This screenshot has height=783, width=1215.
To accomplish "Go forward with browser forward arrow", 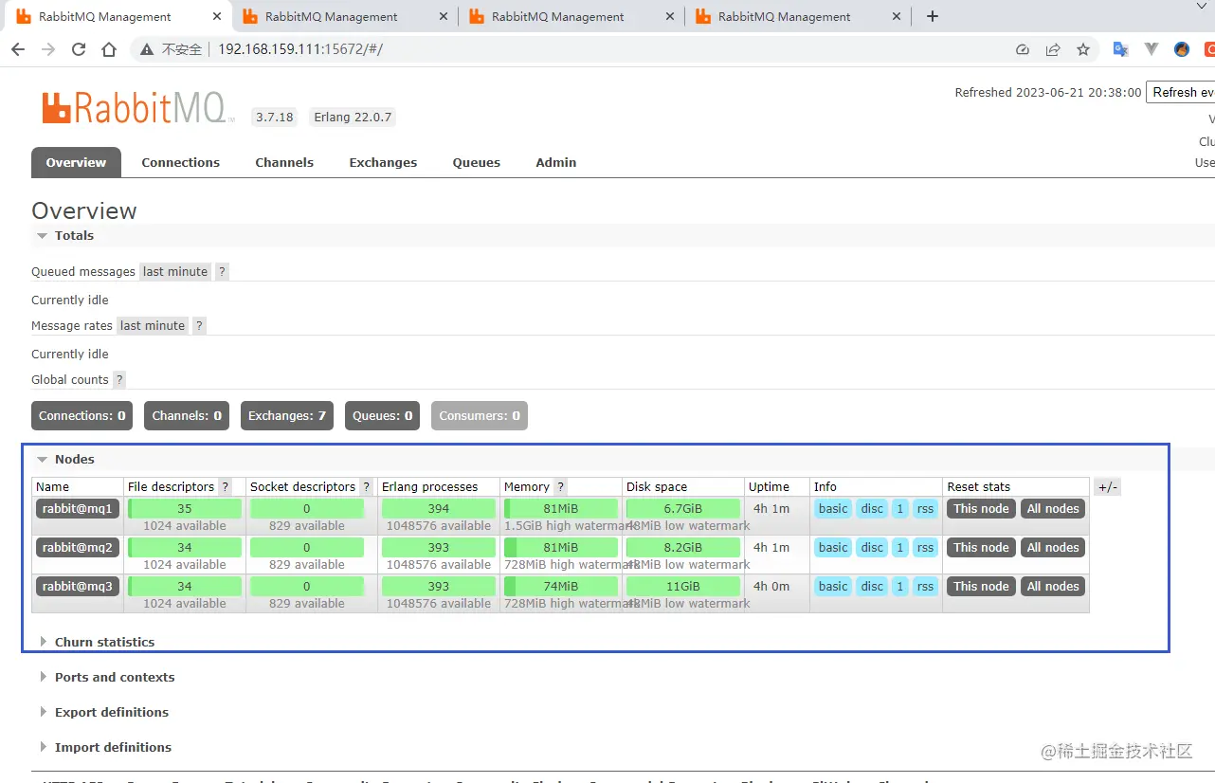I will pyautogui.click(x=48, y=49).
